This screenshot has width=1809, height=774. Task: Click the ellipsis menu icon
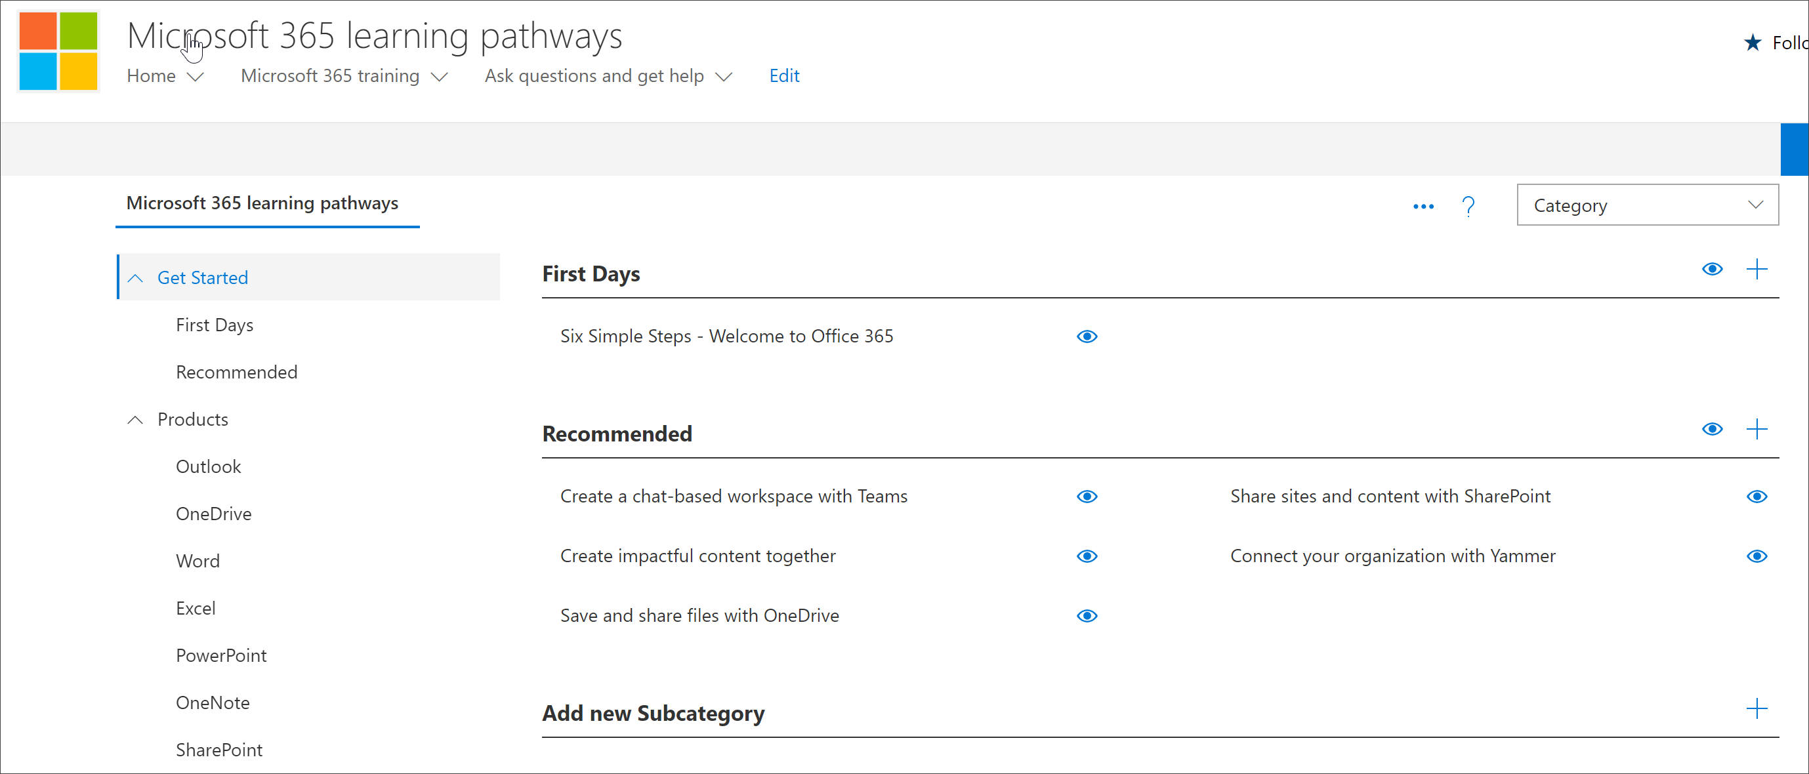click(1420, 205)
